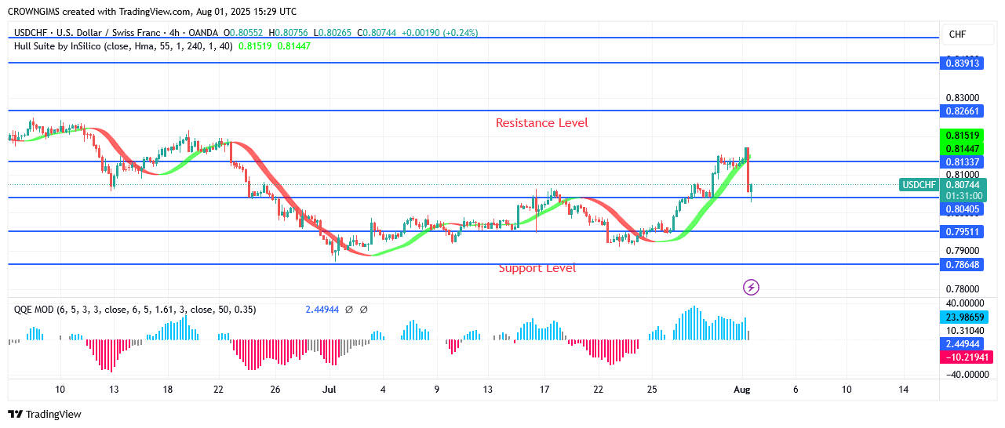Click the Aug date label on time axis
This screenshot has width=1005, height=428.
741,390
